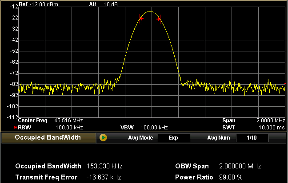Click the Avg Num 1/10 field
Viewport: 288px width, 183px height.
click(252, 138)
